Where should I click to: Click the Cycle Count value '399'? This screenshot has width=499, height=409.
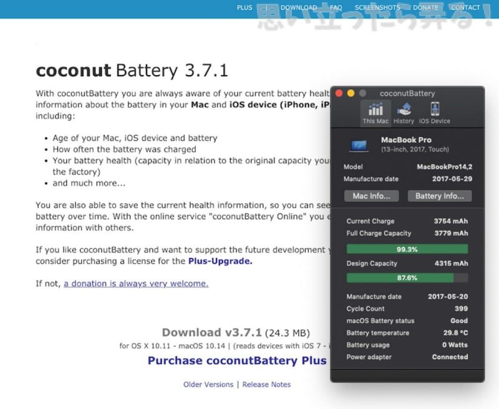tap(461, 309)
